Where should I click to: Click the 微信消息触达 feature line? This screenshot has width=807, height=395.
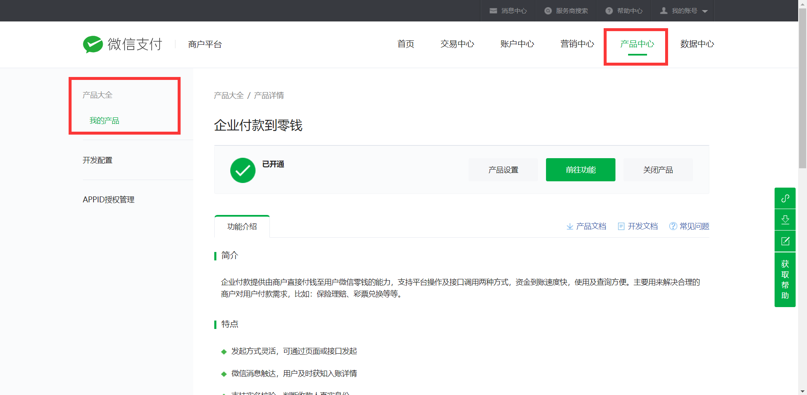point(294,374)
